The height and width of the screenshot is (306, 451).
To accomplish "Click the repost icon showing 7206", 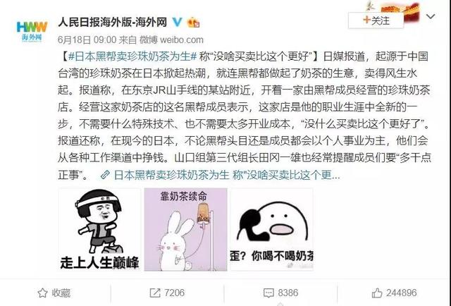I will [155, 293].
